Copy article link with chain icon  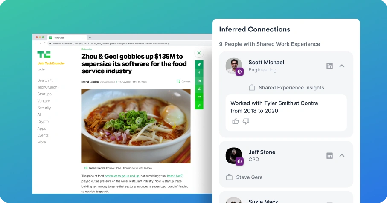click(199, 105)
